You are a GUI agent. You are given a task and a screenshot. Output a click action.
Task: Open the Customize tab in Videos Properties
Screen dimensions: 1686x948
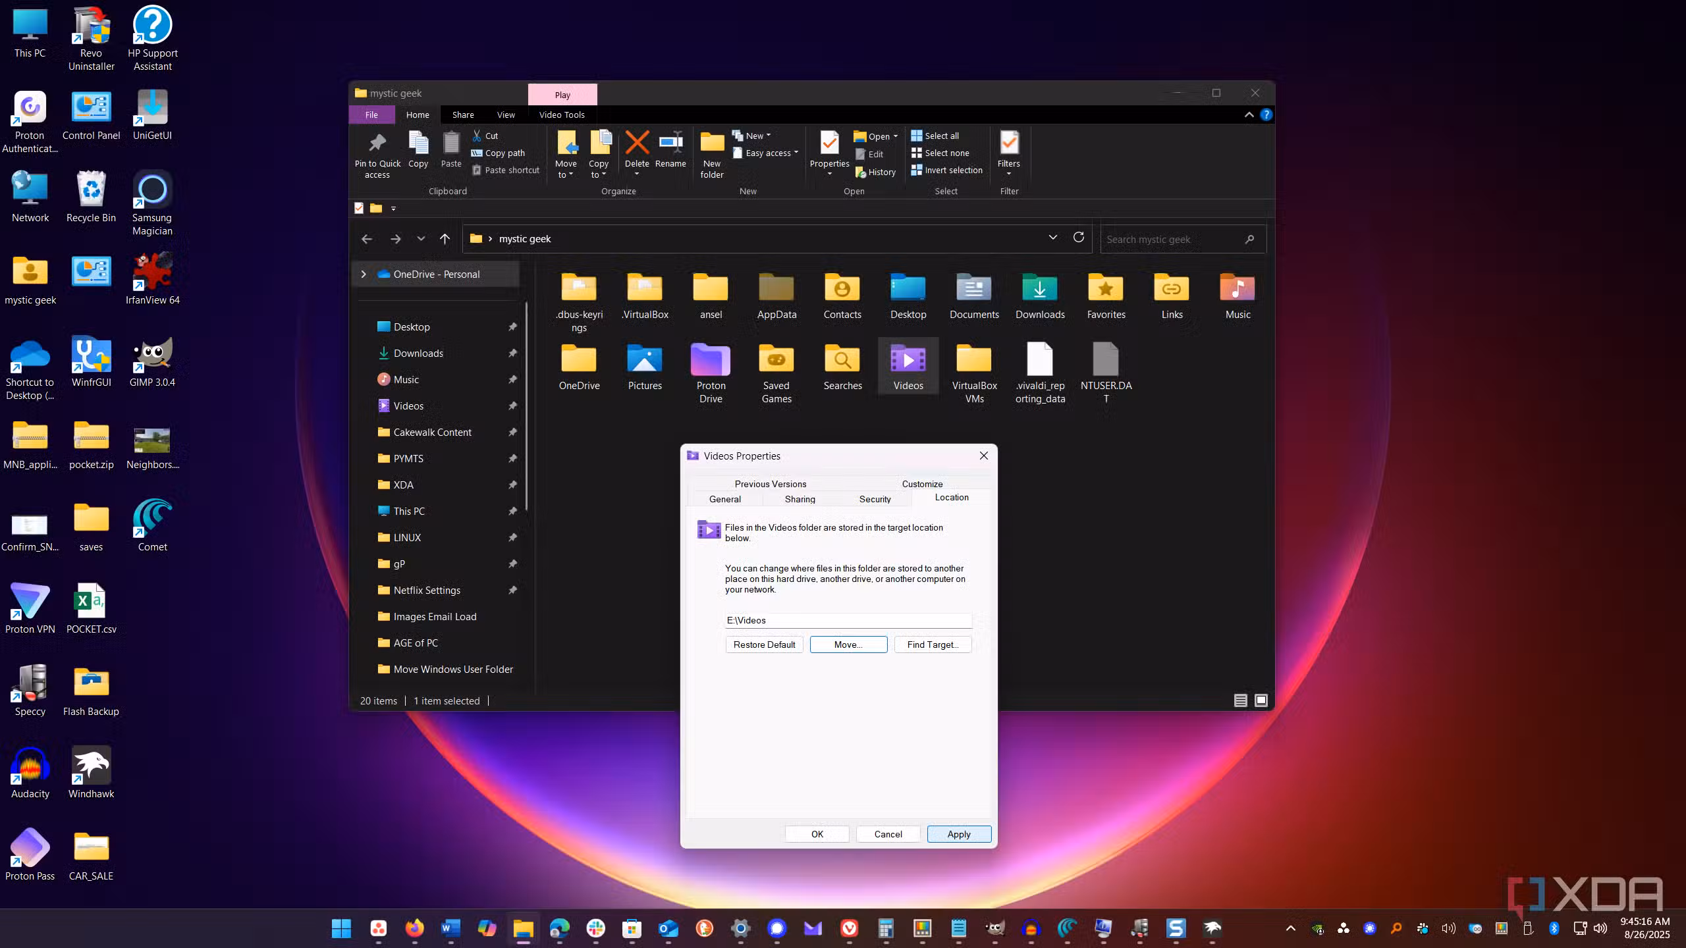[922, 484]
